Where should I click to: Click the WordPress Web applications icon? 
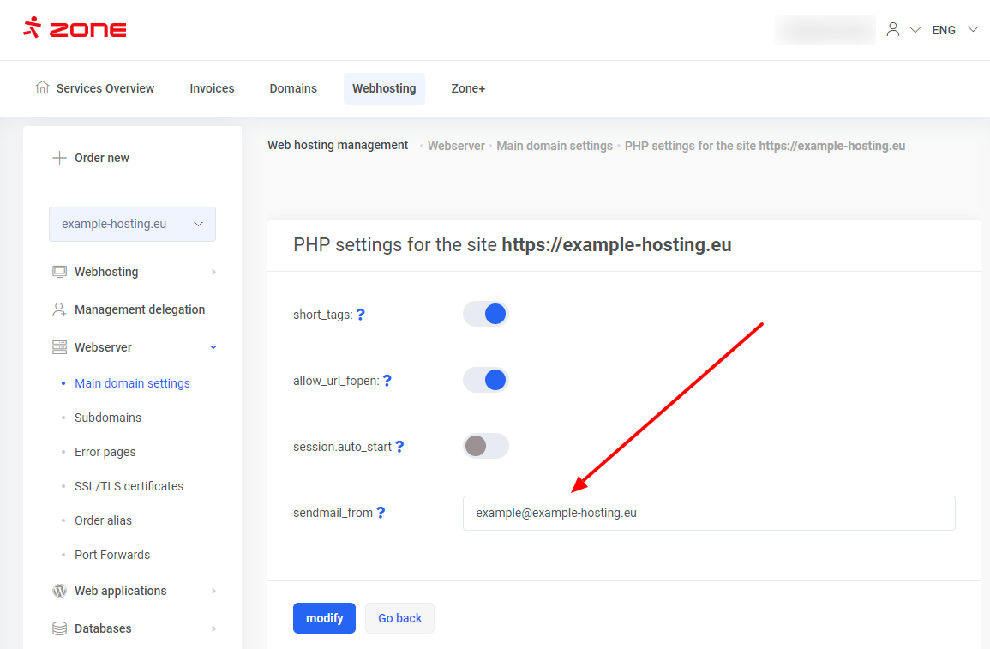[59, 591]
